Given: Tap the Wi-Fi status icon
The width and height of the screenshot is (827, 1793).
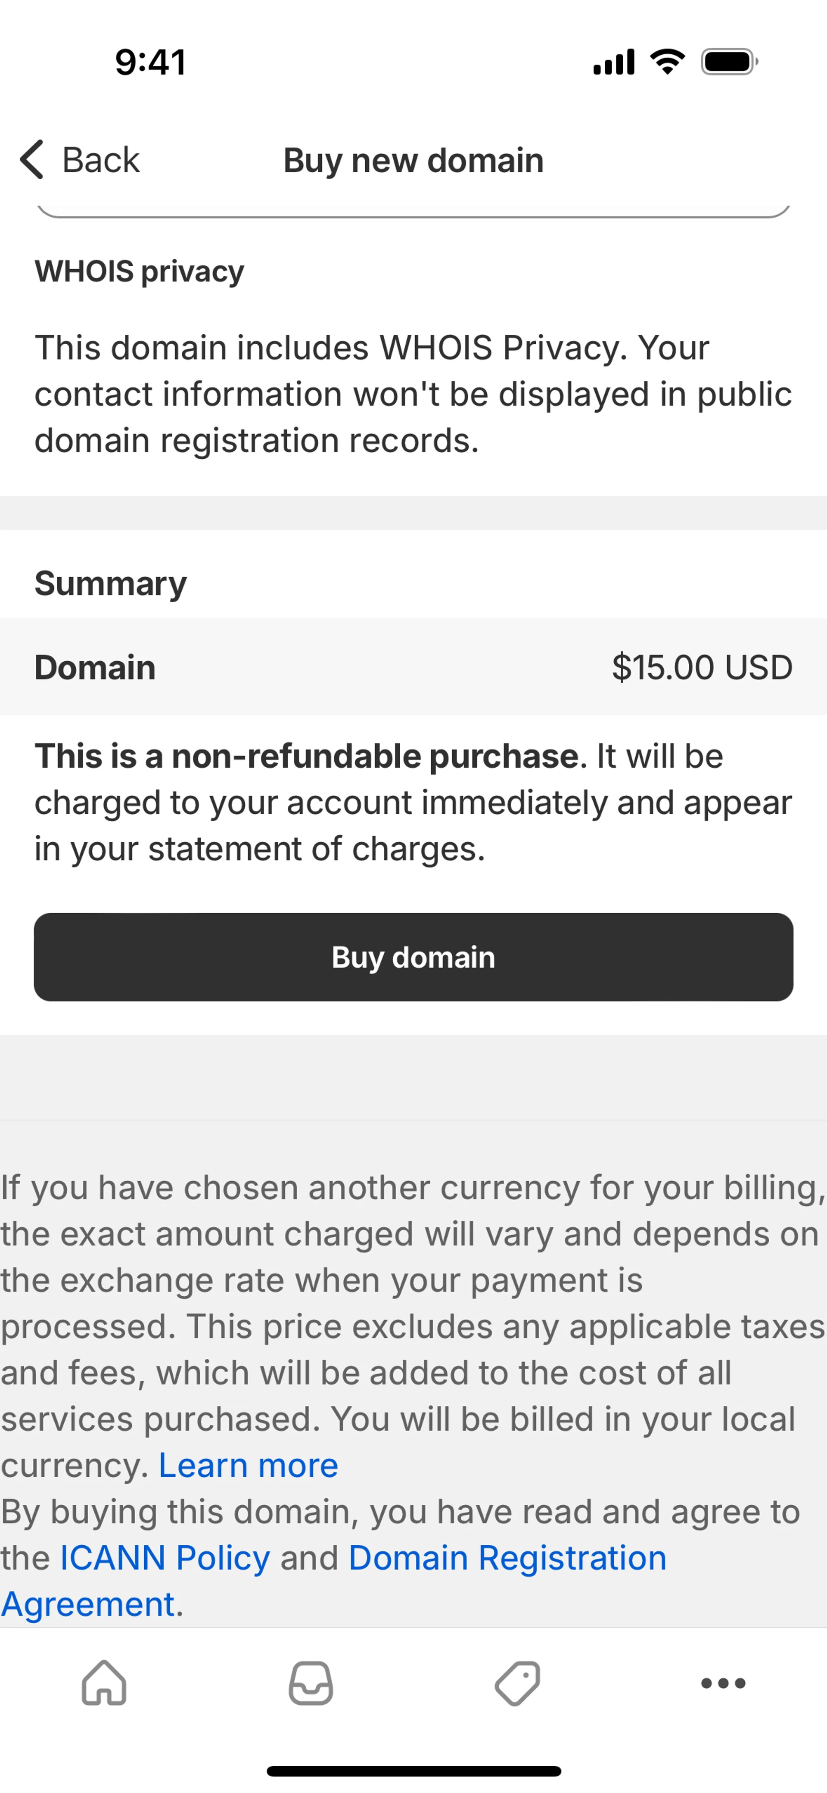Looking at the screenshot, I should coord(667,62).
